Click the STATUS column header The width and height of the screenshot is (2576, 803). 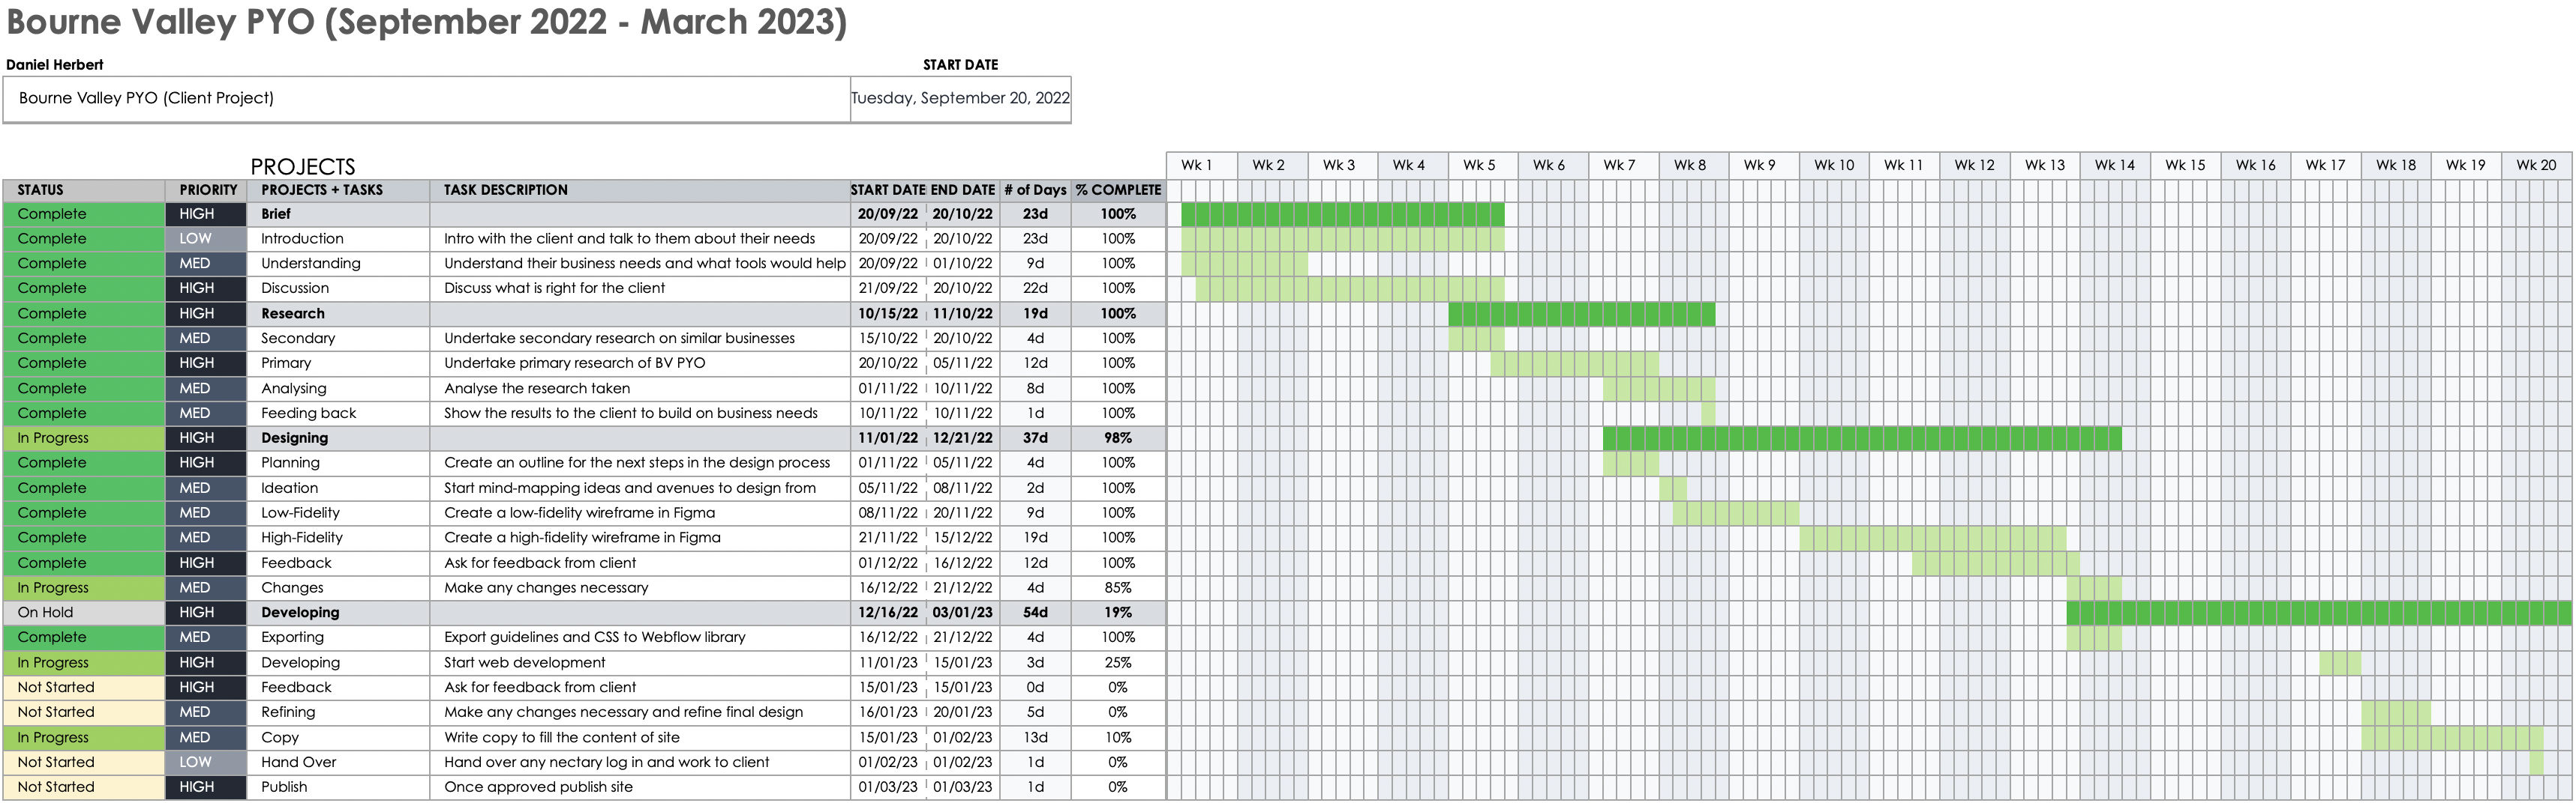83,190
